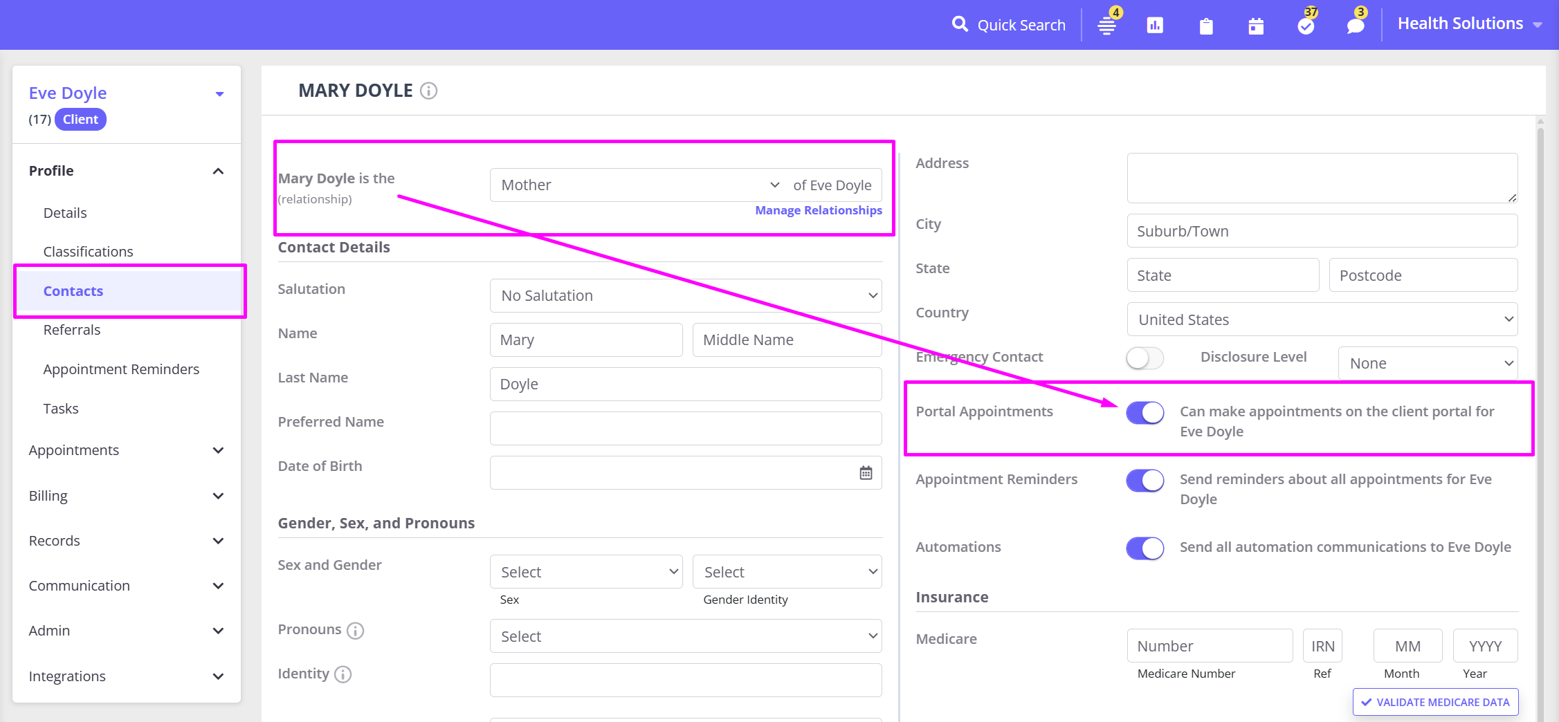Click the clipboard icon in top bar

1206,26
